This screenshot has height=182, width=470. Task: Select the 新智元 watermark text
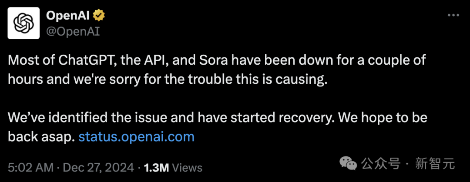(435, 164)
